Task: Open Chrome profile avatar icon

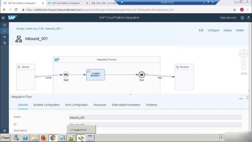Action: (242, 9)
